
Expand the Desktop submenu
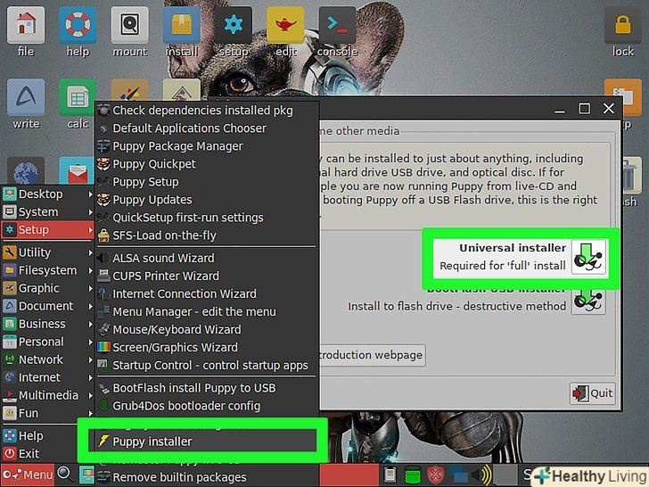[47, 194]
